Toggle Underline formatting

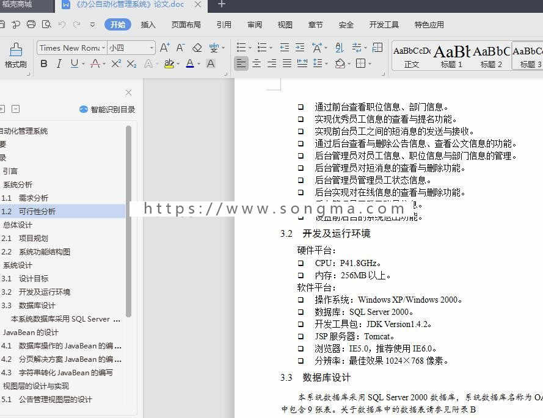74,63
